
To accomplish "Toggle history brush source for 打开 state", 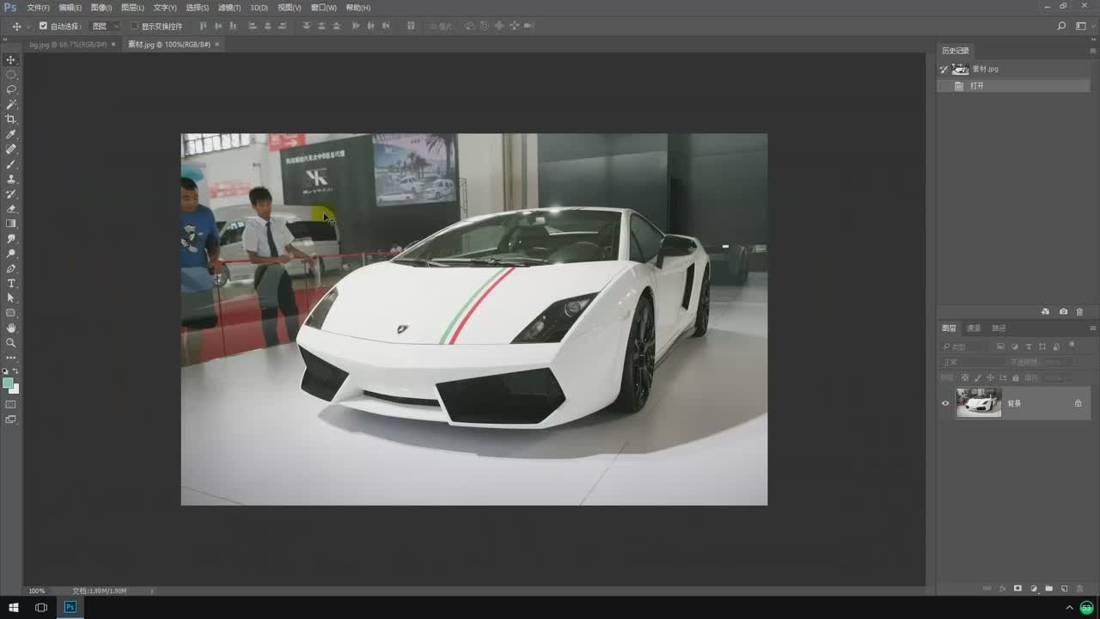I will click(x=944, y=86).
